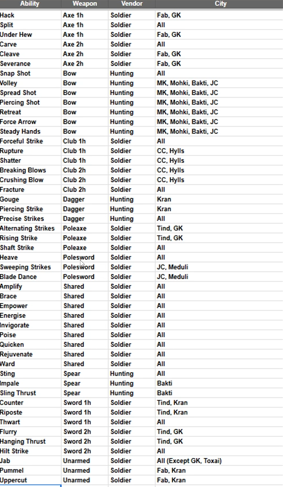Click the Sling Thrust cell
Viewport: 283px width, 487px height.
(x=30, y=393)
